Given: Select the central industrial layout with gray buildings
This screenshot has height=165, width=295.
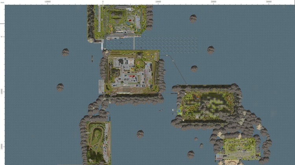Looking at the screenshot, I should point(132,72).
